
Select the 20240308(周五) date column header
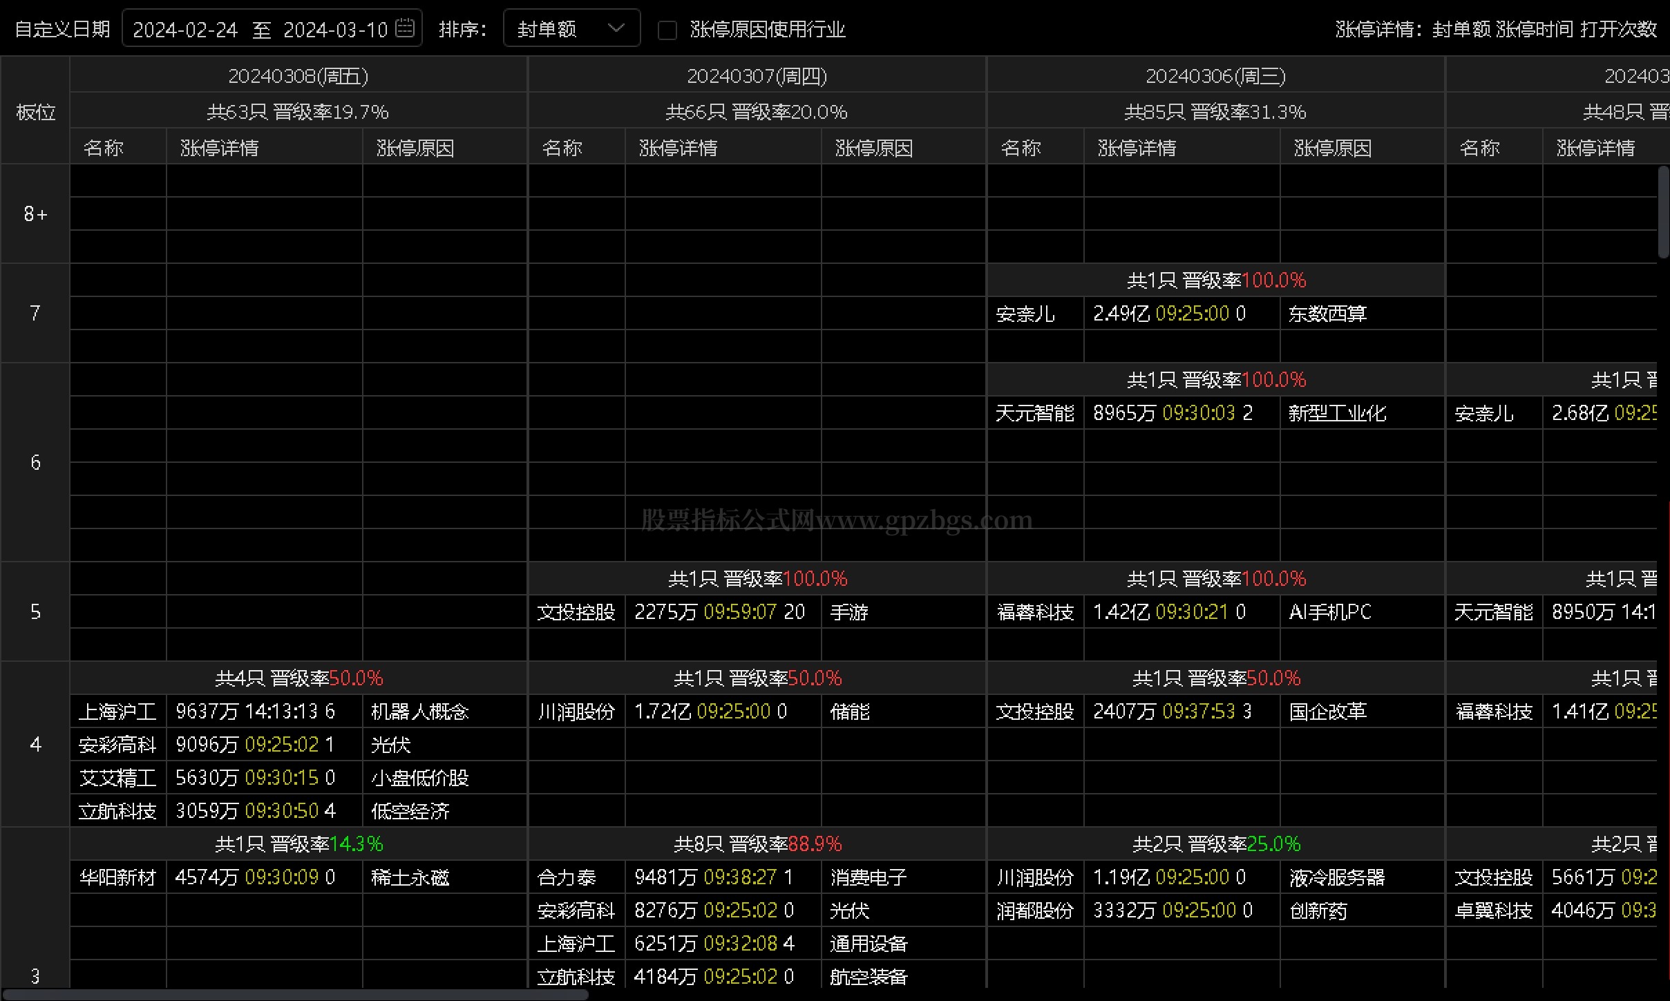point(298,75)
